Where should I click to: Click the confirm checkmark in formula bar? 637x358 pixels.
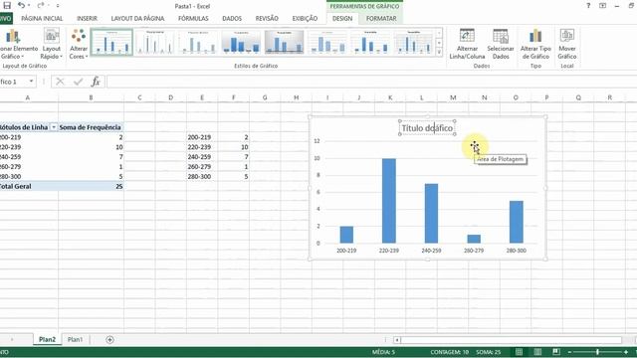coord(78,82)
